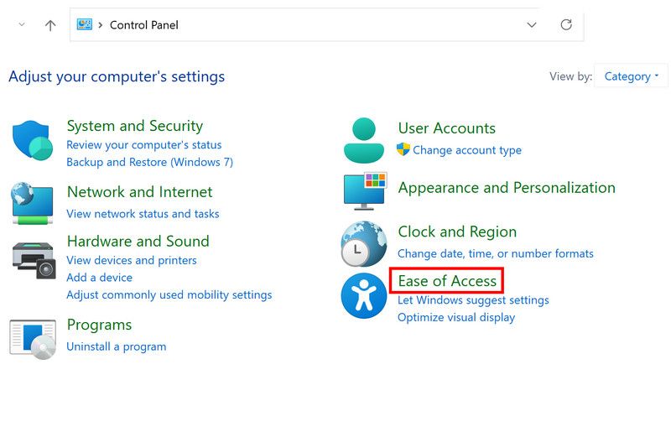Click the Control Panel address bar path
Screen dimensions: 671x432
(x=144, y=25)
